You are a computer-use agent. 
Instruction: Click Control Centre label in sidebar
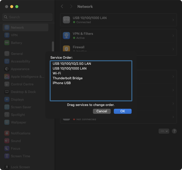22,84
